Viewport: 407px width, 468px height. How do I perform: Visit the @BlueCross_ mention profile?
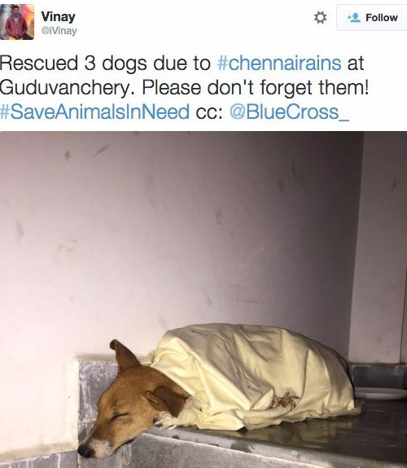(289, 112)
